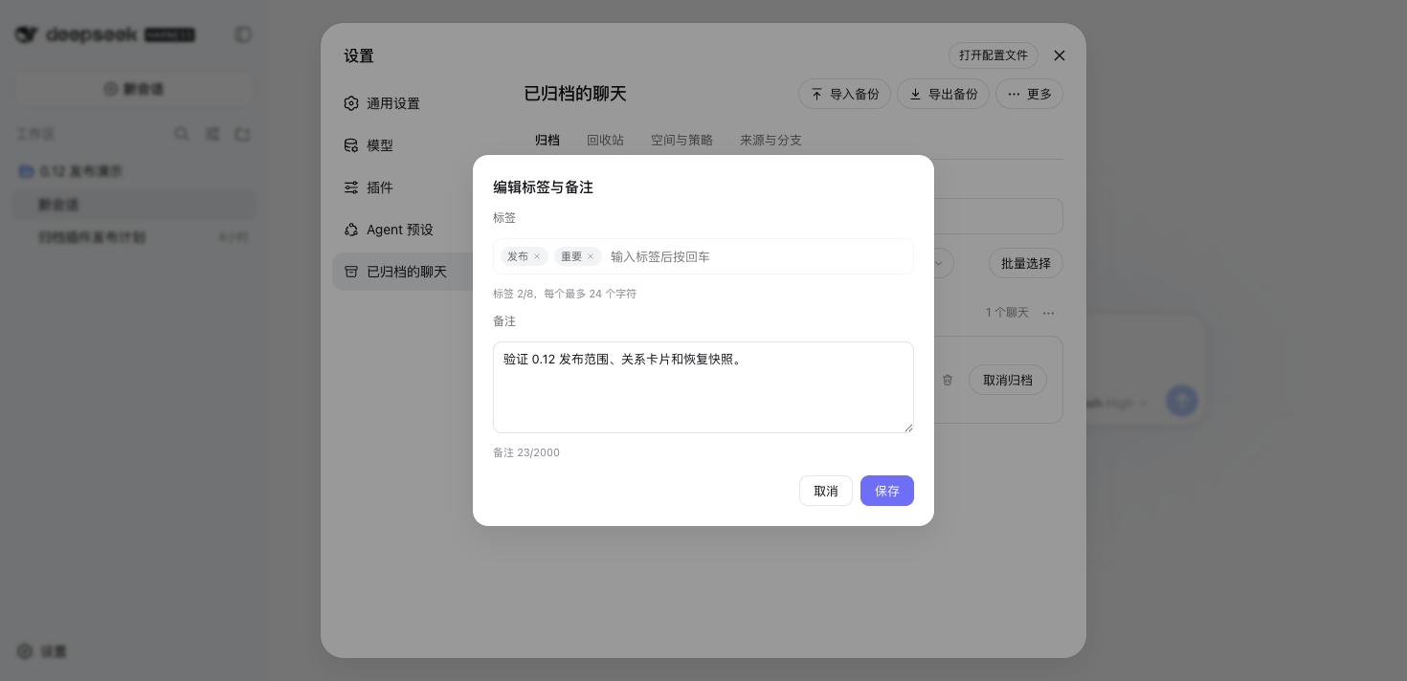Switch to the 回收站 tab
1407x681 pixels.
point(605,140)
